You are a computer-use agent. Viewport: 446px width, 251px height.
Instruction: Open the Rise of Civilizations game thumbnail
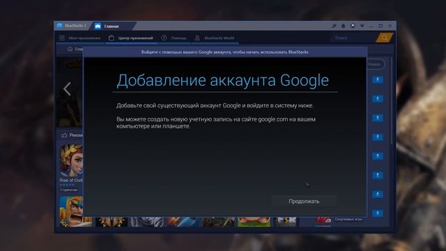pyautogui.click(x=71, y=160)
